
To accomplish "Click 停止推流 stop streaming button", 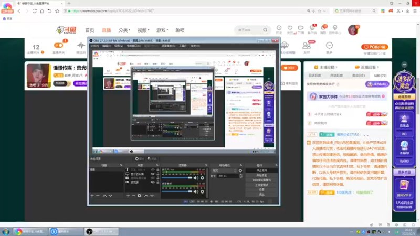I will [261, 170].
